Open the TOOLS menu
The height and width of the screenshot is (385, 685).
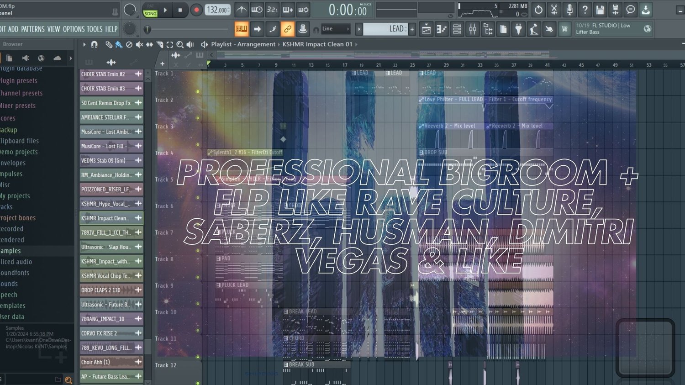[95, 29]
